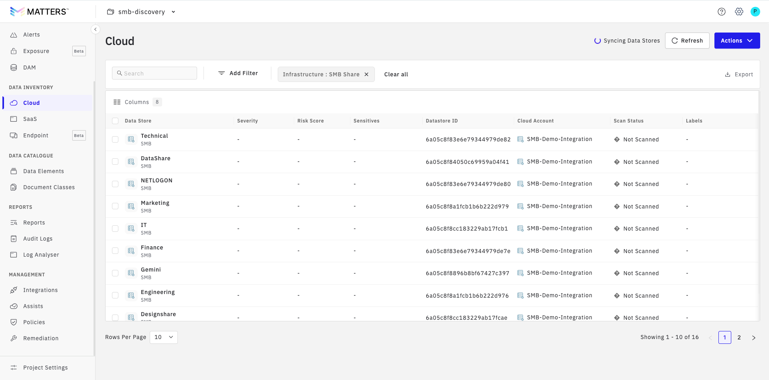This screenshot has width=769, height=380.
Task: Click Clear all filters link
Action: click(x=396, y=74)
